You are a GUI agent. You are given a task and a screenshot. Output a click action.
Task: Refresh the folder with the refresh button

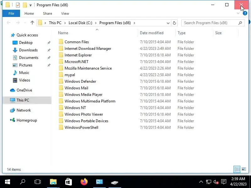coord(174,23)
